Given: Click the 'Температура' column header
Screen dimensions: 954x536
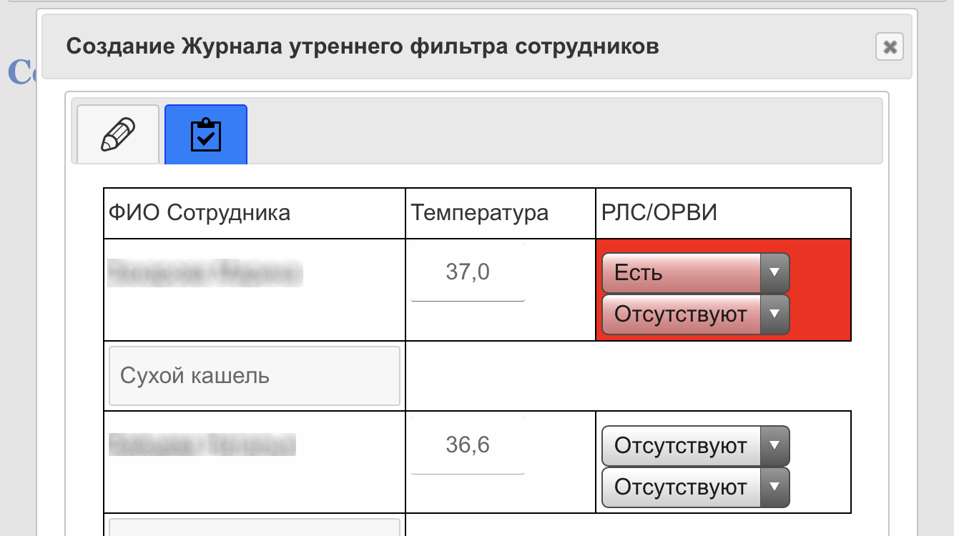Looking at the screenshot, I should pos(480,213).
